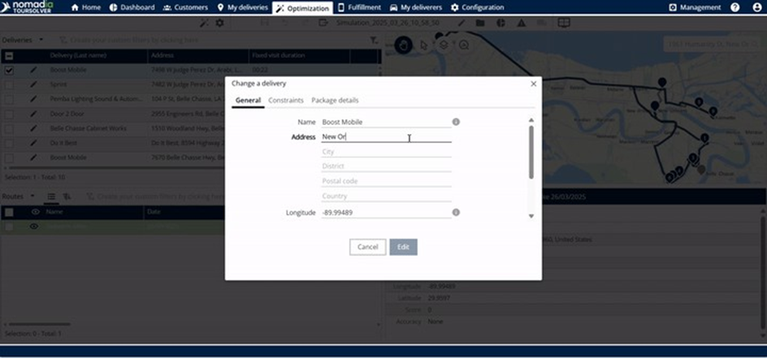The height and width of the screenshot is (358, 767).
Task: Close the Change a delivery dialog
Action: coord(534,84)
